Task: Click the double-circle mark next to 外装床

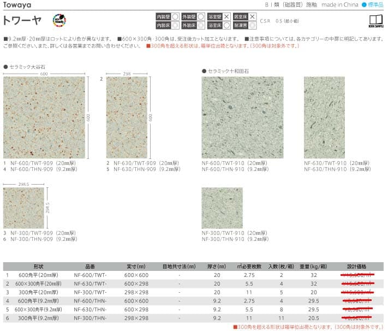Action: [x=201, y=25]
